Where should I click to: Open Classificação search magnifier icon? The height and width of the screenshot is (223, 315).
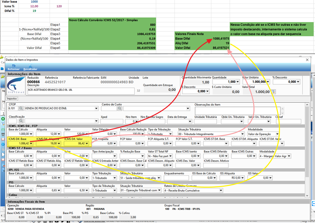click(x=21, y=121)
